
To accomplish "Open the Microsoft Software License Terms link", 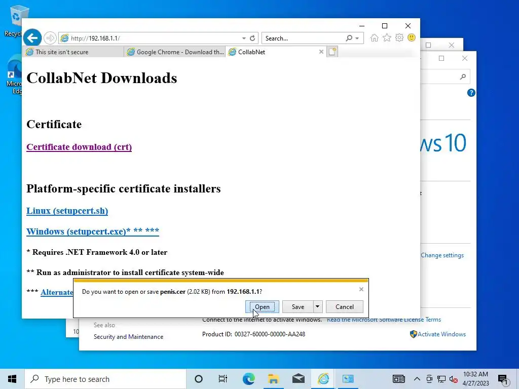I will pos(384,320).
